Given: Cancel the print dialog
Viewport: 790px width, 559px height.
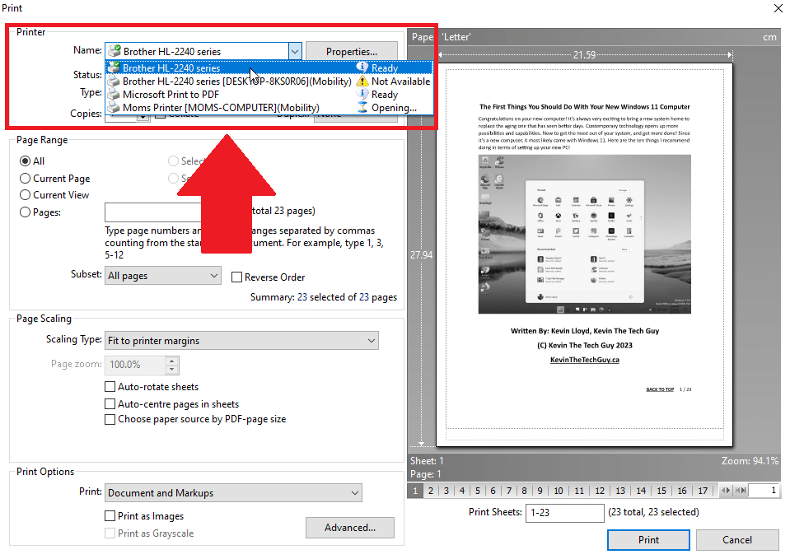Looking at the screenshot, I should point(737,540).
